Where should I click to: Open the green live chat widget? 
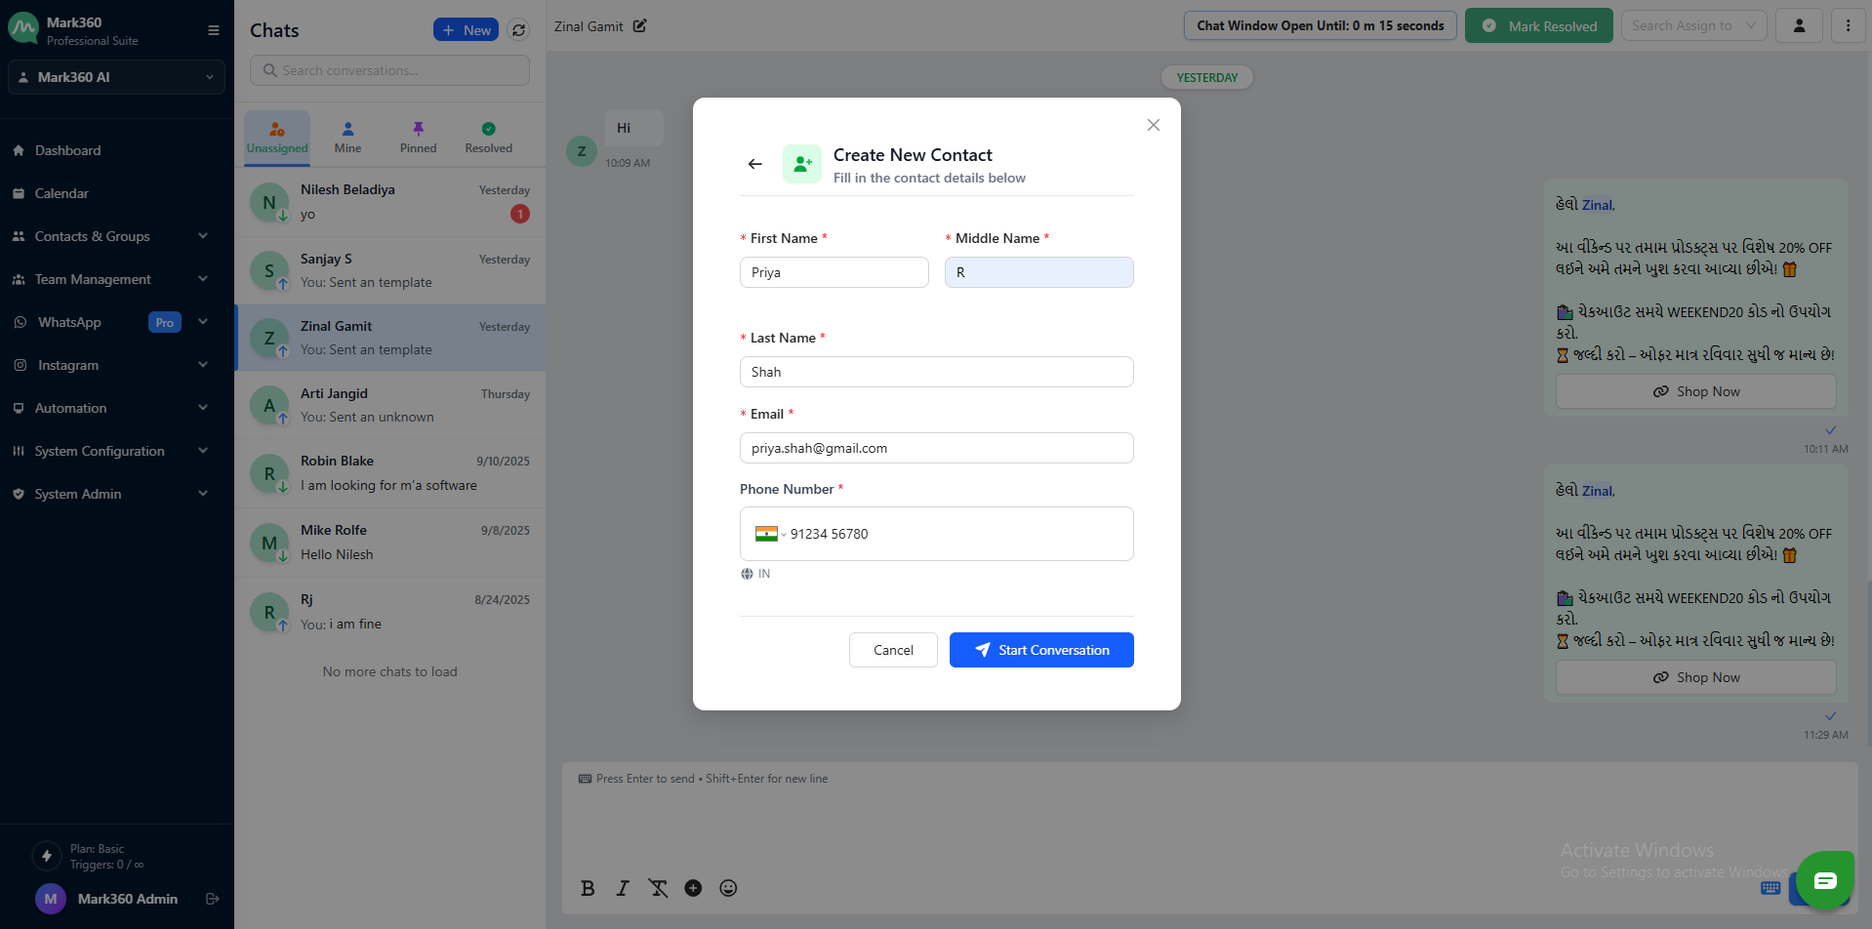click(x=1824, y=880)
